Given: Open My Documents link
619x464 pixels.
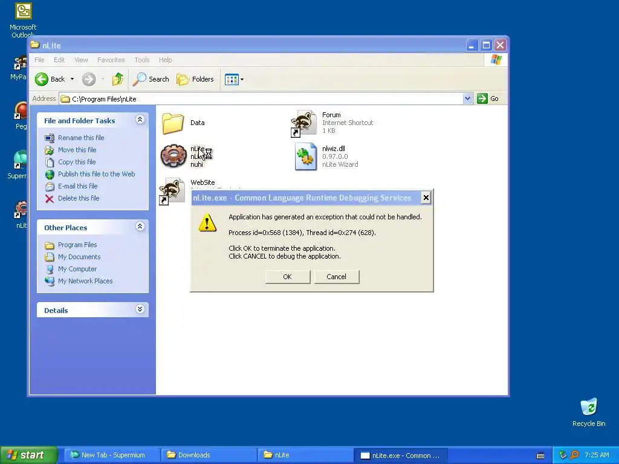Looking at the screenshot, I should coord(79,257).
